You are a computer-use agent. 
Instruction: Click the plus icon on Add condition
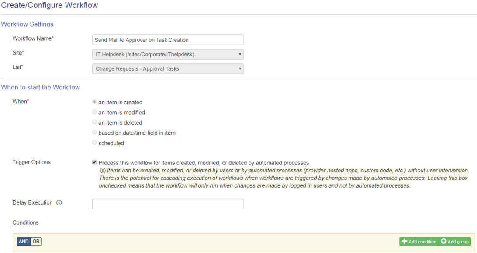[404, 242]
